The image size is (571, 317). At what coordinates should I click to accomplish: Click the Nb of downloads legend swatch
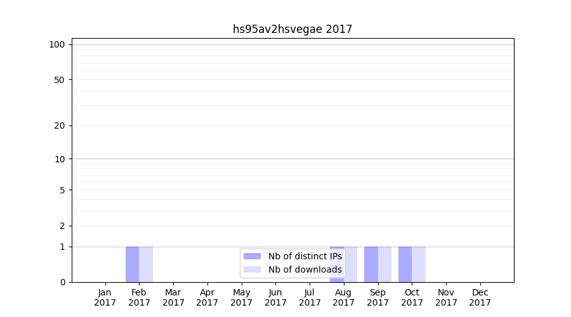pos(252,269)
